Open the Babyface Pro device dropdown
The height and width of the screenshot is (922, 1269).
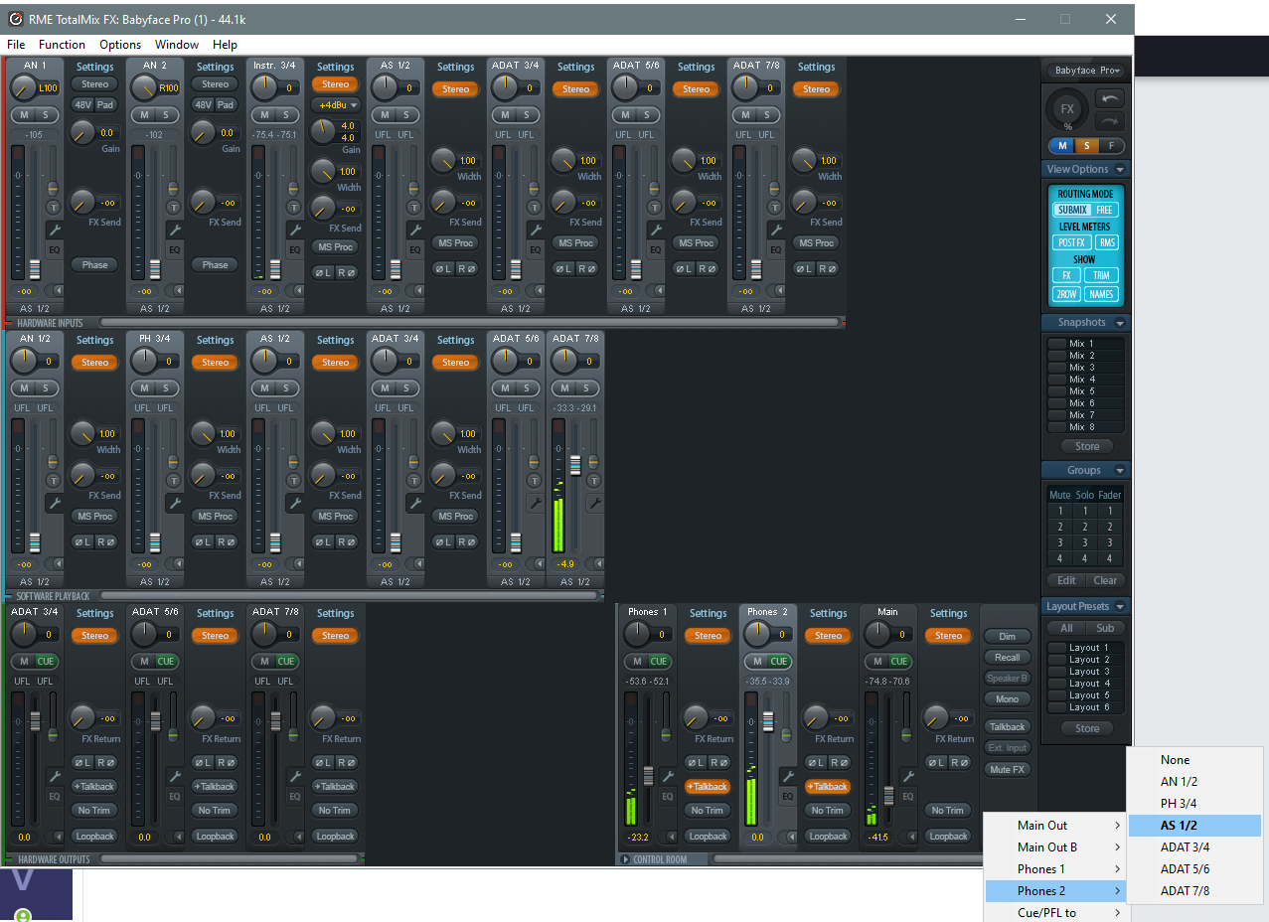[1087, 71]
